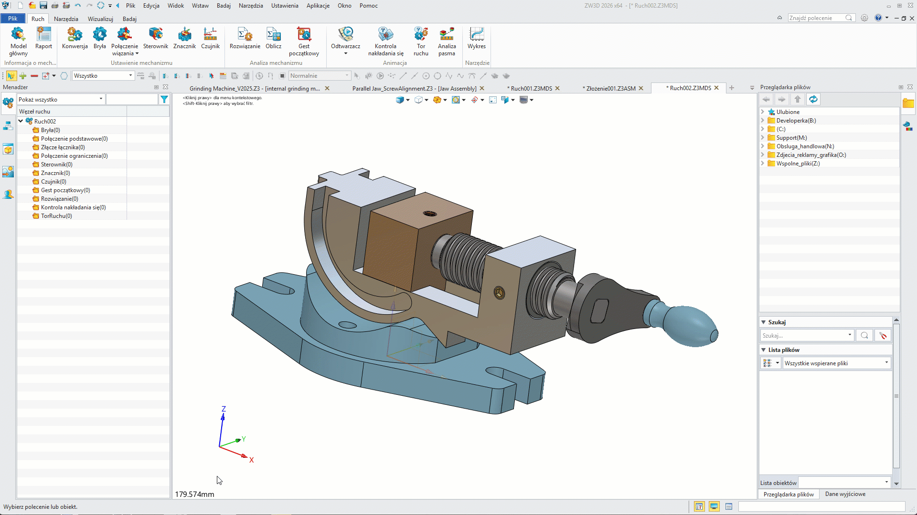Click the Odtwarzacz tool
Image resolution: width=917 pixels, height=515 pixels.
pos(346,42)
